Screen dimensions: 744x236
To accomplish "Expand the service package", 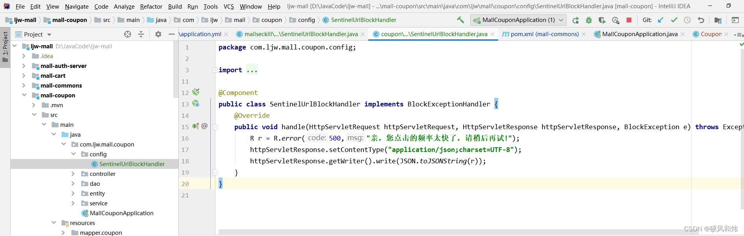I will tap(73, 203).
